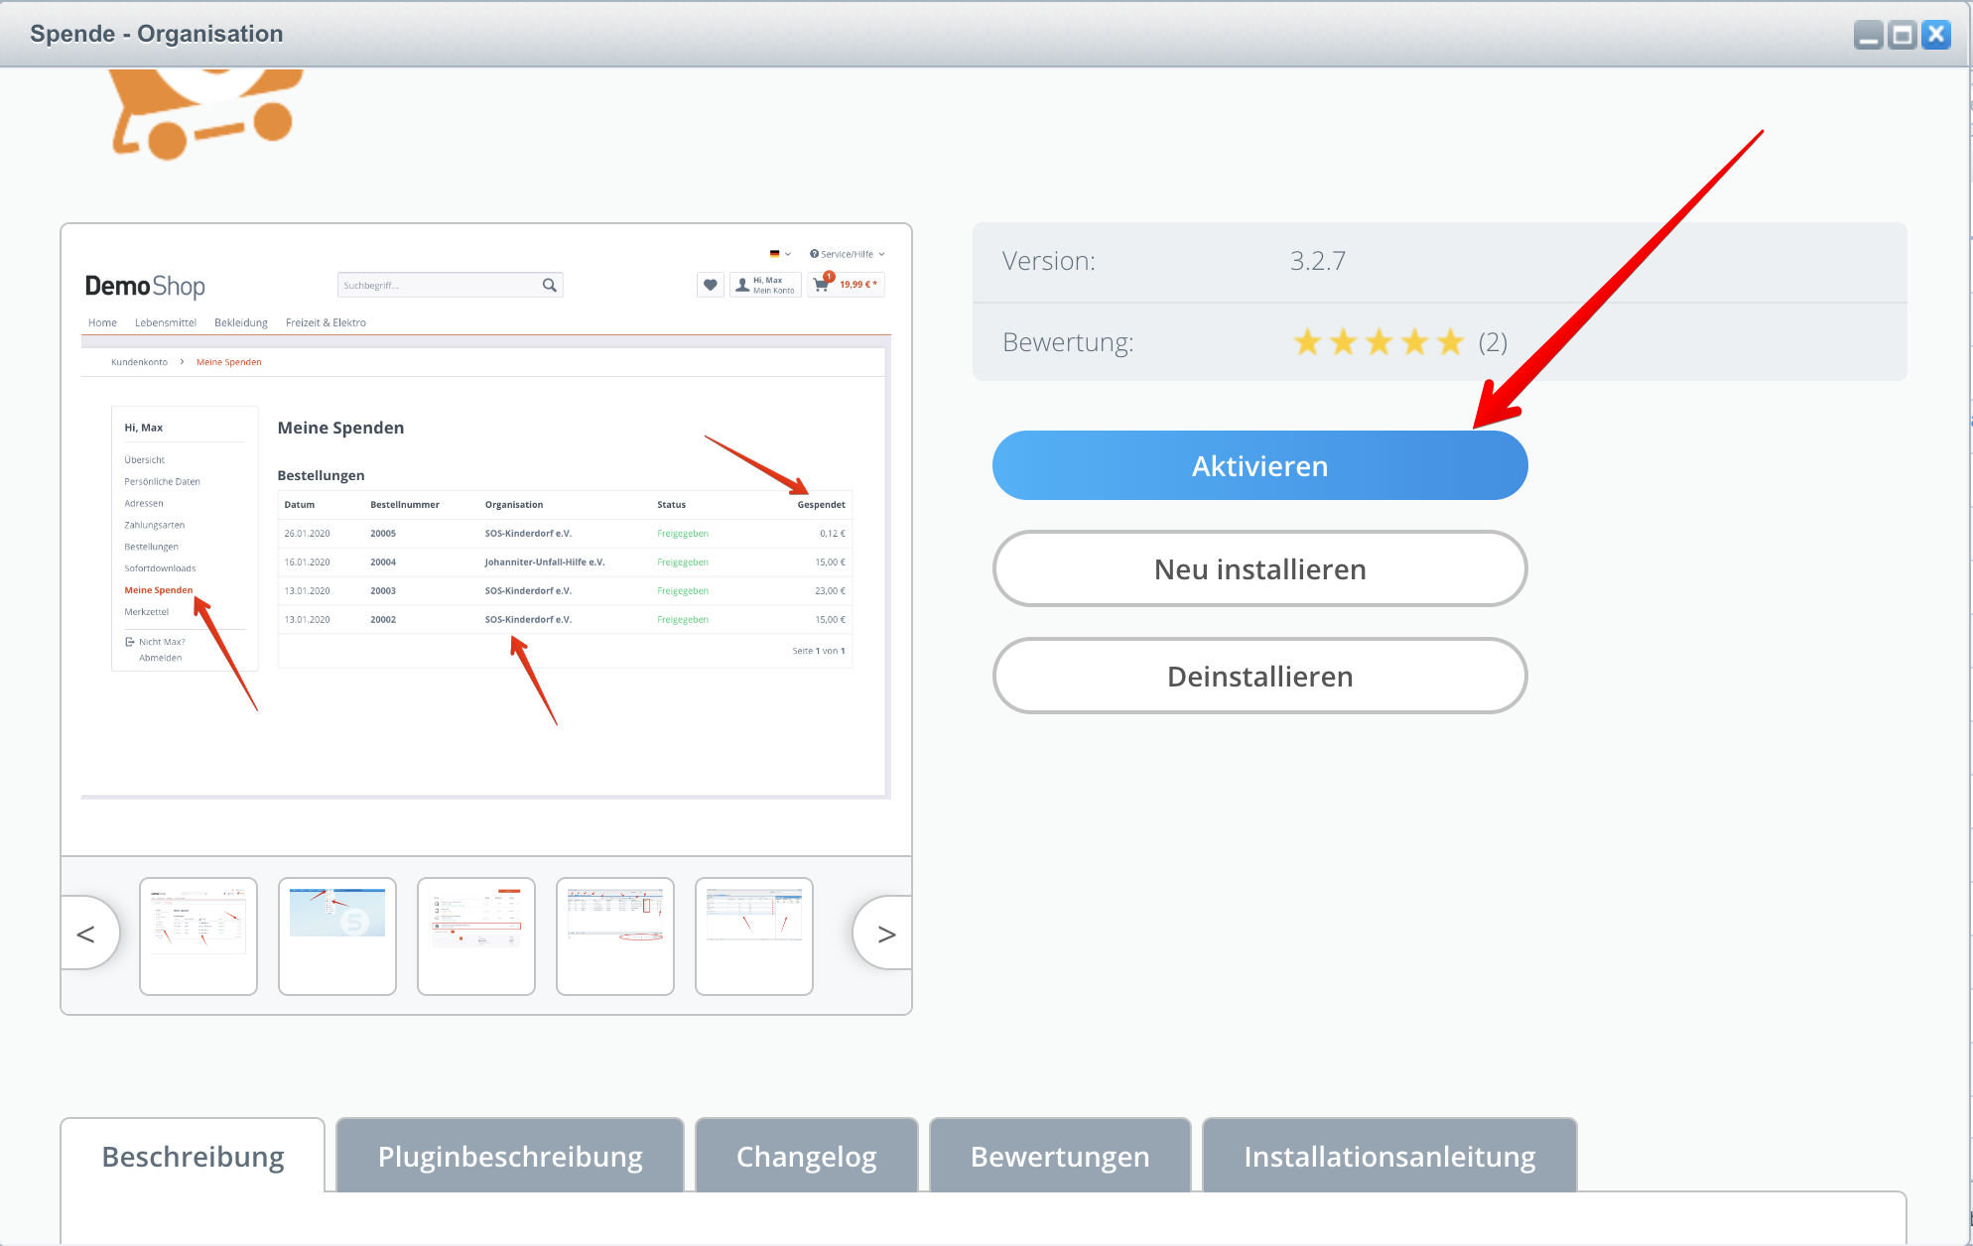Switch to Pluginbeschreibung tab
The width and height of the screenshot is (1973, 1246).
click(510, 1157)
